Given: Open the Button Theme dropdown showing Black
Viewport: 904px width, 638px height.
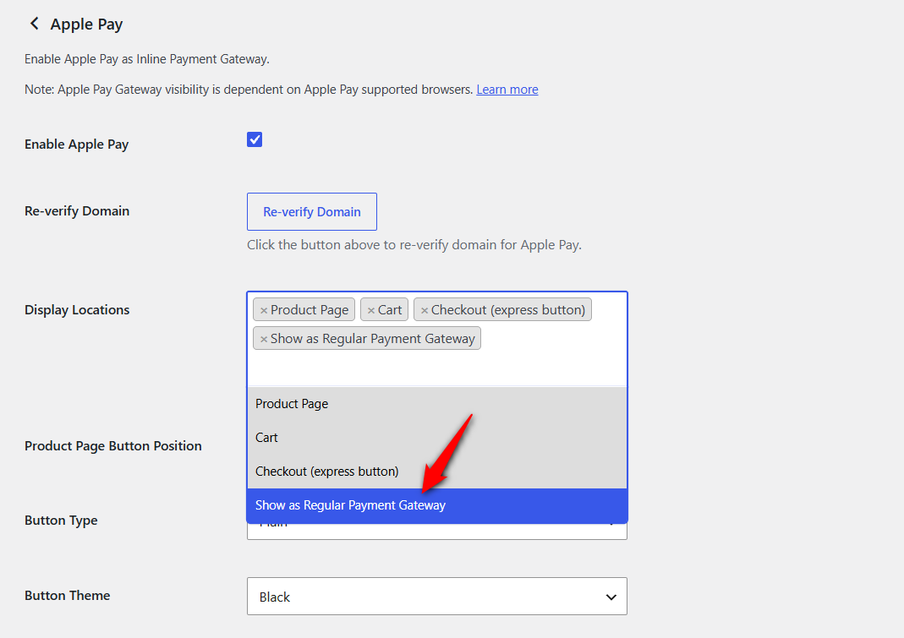Looking at the screenshot, I should click(x=437, y=597).
